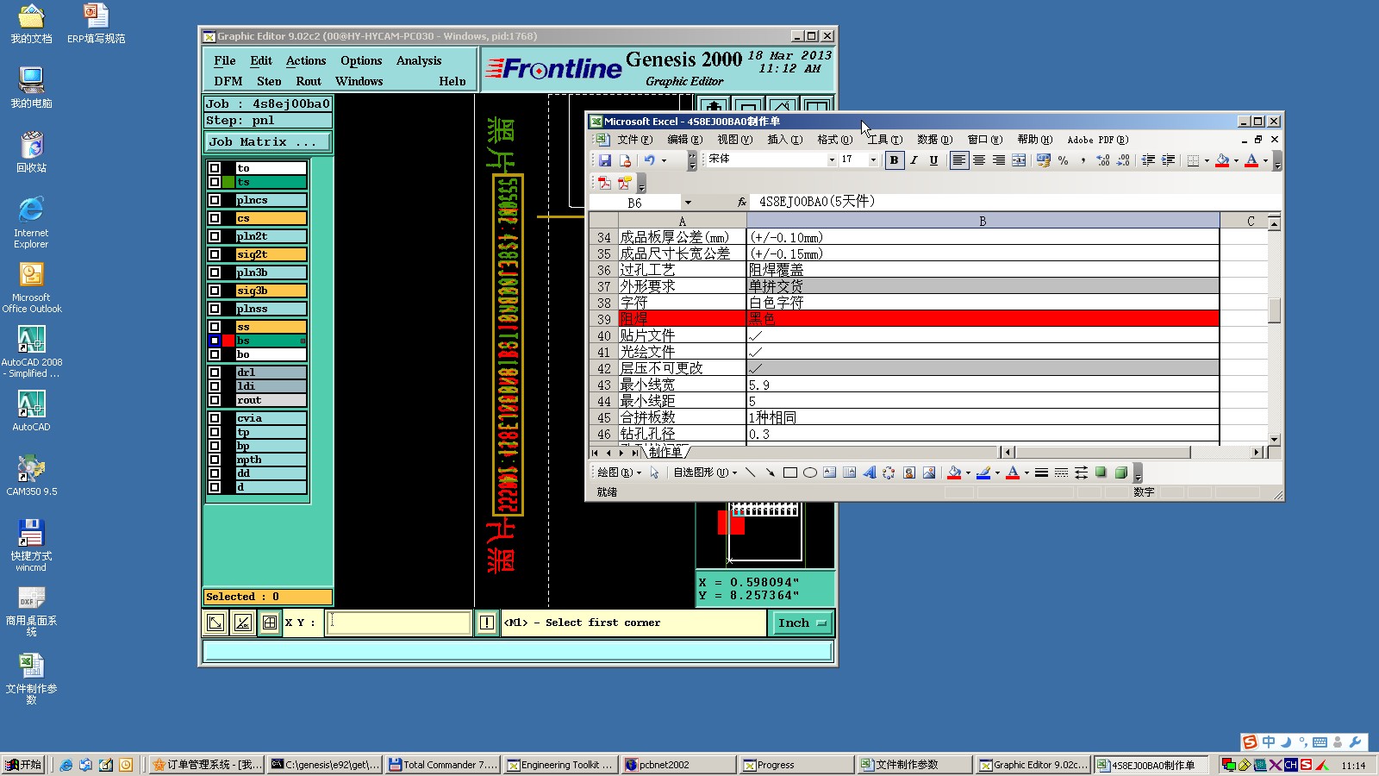This screenshot has height=776, width=1379.
Task: Click Merge and Center icon in Excel
Action: [1019, 160]
